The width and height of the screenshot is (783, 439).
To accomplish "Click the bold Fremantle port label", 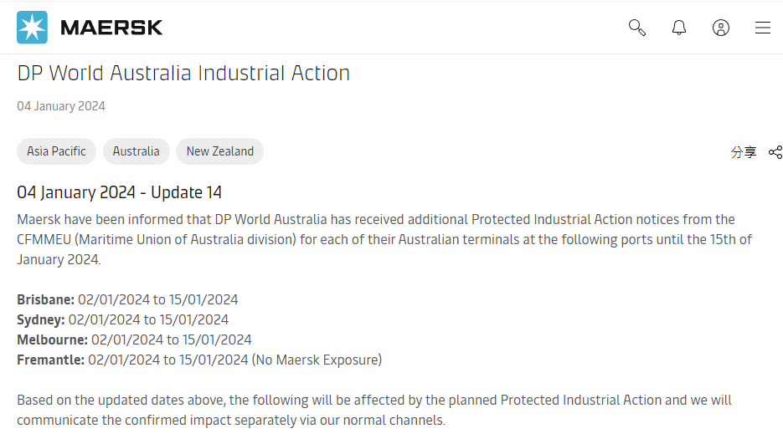I will [x=51, y=360].
